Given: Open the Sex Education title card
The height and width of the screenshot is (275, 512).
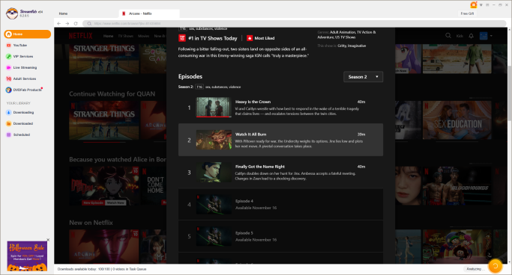Looking at the screenshot, I should [x=457, y=120].
